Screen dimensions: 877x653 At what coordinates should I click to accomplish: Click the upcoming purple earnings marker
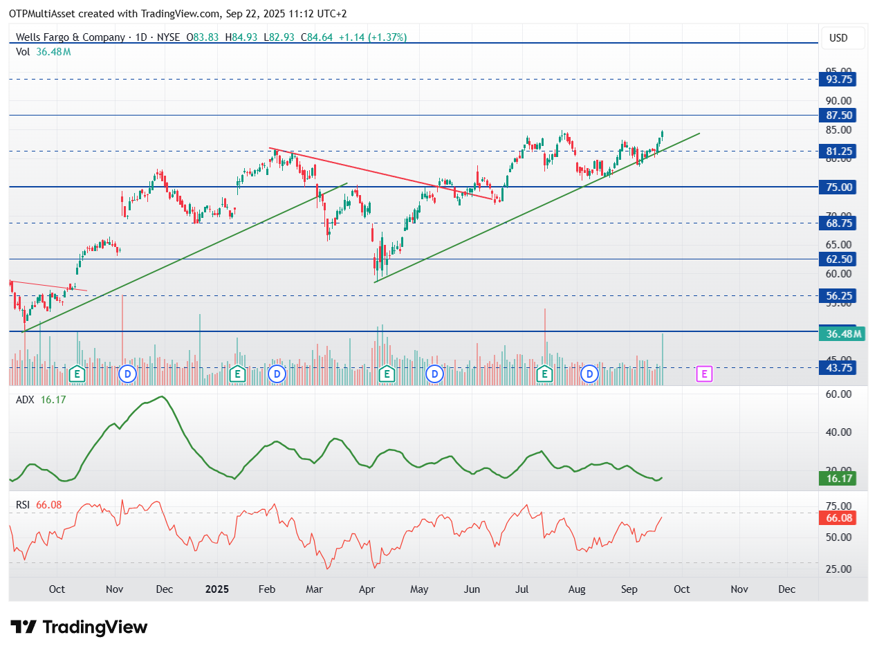(704, 374)
